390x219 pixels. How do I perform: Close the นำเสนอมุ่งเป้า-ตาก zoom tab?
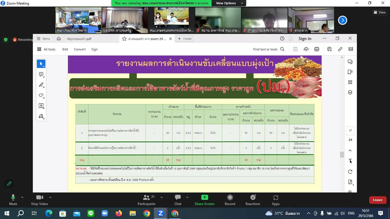[x=170, y=39]
